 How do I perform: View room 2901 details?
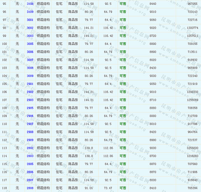tap(30, 84)
